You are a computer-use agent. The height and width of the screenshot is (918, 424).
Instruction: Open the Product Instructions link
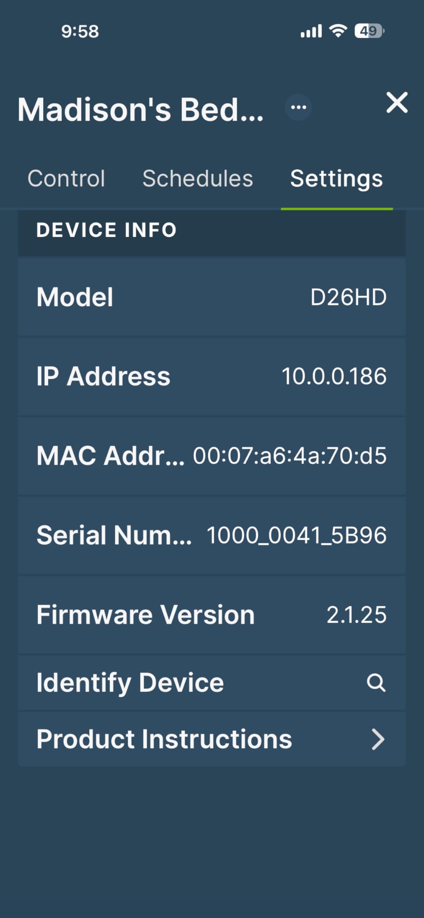pos(164,739)
